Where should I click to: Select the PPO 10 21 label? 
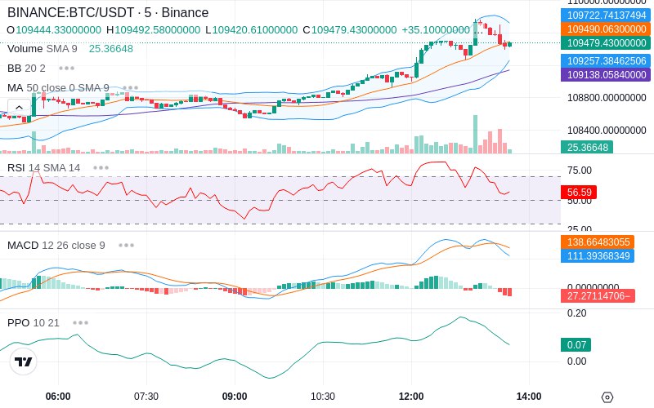pyautogui.click(x=34, y=322)
